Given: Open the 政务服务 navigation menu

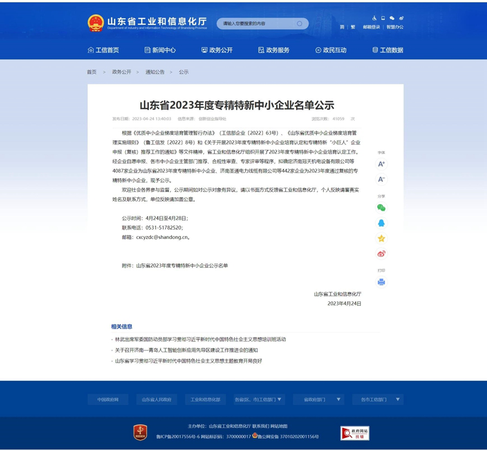Looking at the screenshot, I should (274, 50).
